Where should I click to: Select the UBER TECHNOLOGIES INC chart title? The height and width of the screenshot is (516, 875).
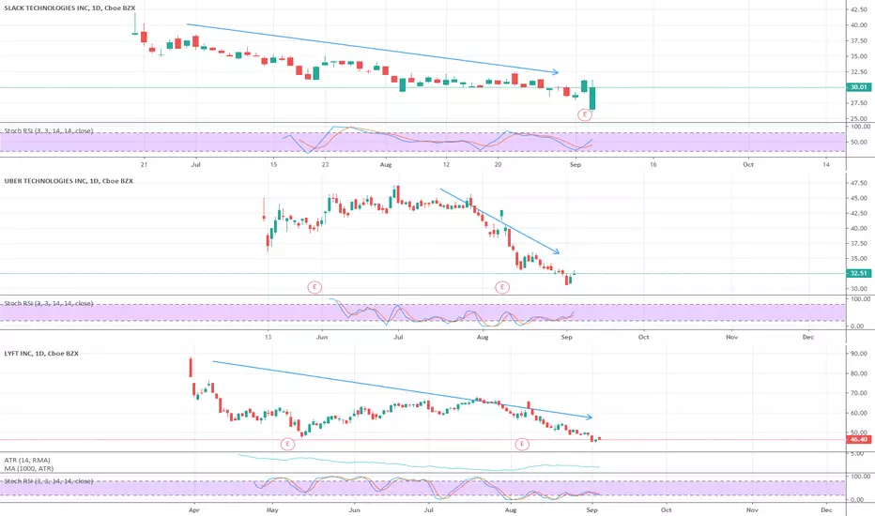pyautogui.click(x=69, y=181)
